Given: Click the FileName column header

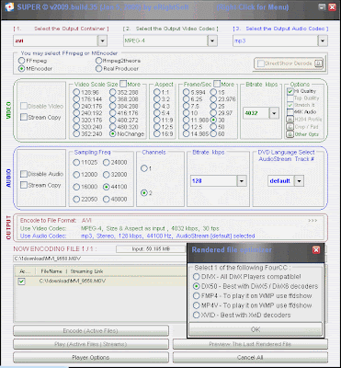Looking at the screenshot, I should (x=51, y=271).
